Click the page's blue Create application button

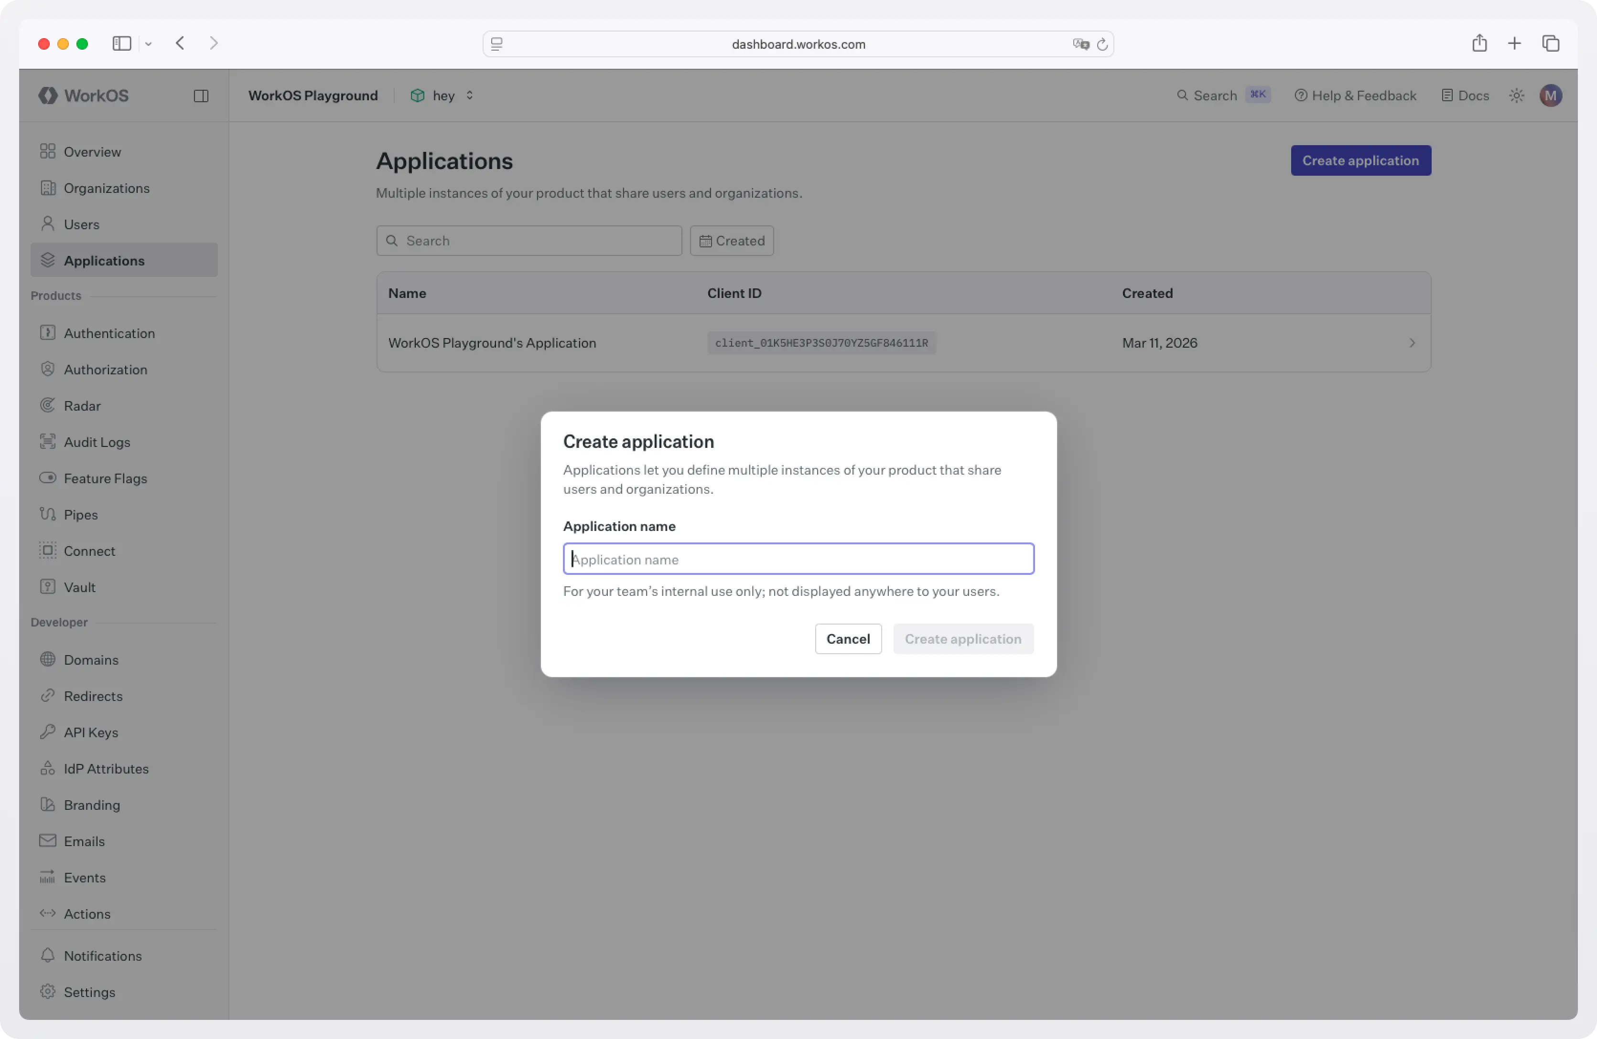(x=1361, y=160)
